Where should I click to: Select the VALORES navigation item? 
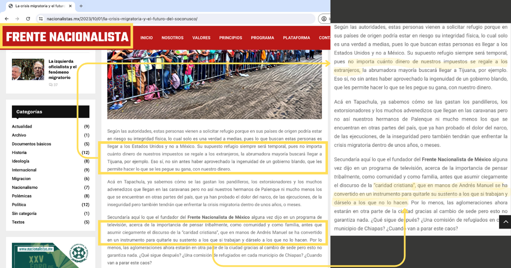pos(201,38)
